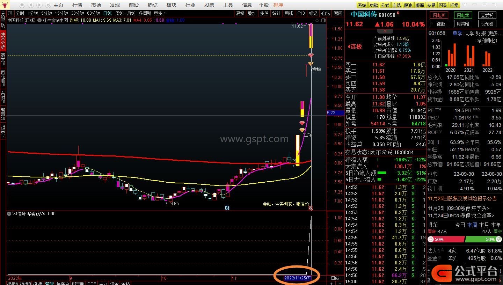This screenshot has height=285, width=503.
Task: Click yellow 闪买 toolbar button
Action: click(443, 5)
